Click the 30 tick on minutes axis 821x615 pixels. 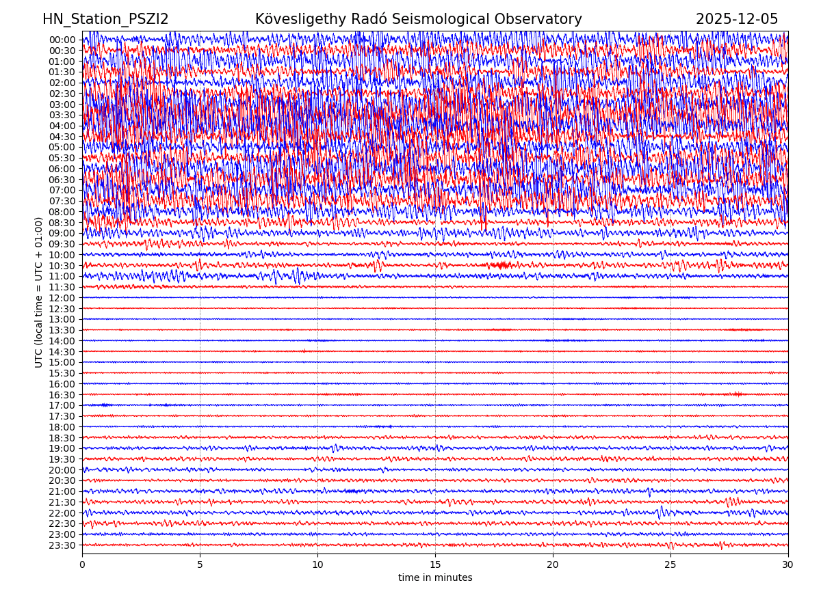point(788,565)
